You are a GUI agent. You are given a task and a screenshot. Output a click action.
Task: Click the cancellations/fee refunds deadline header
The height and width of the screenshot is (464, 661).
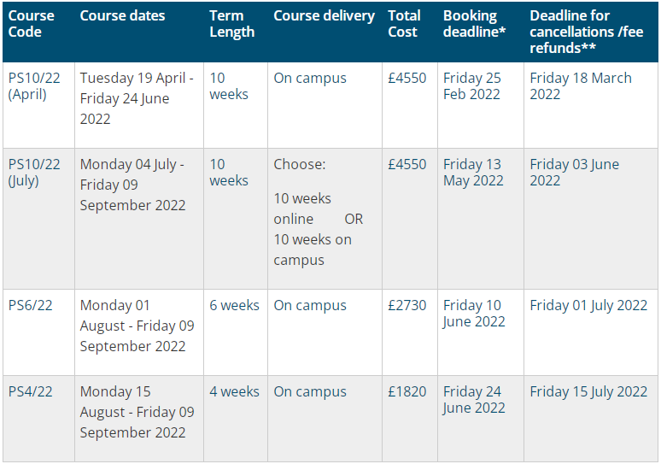click(586, 32)
